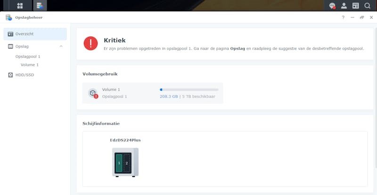Open the search magnifier icon
The image size is (377, 195).
[367, 6]
